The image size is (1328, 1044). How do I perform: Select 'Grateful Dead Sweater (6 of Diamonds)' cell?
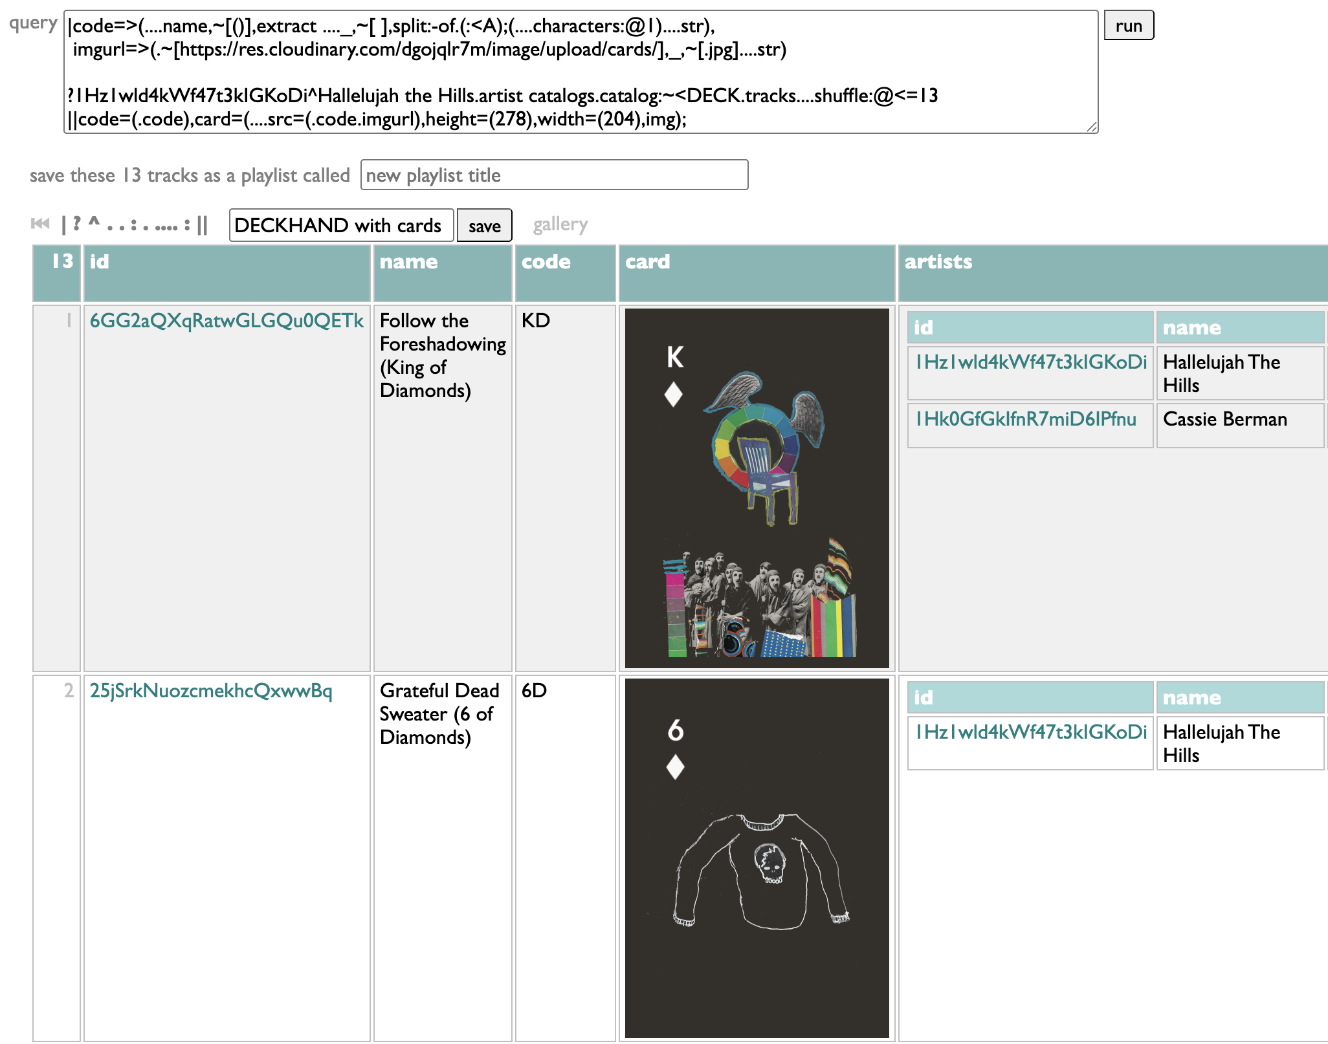443,858
